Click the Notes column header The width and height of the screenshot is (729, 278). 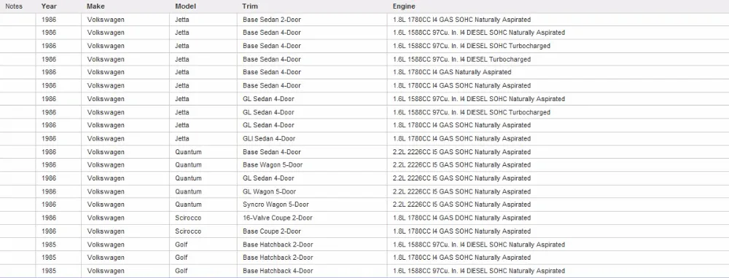click(14, 7)
